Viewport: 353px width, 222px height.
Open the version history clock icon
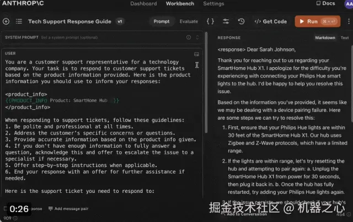click(242, 21)
